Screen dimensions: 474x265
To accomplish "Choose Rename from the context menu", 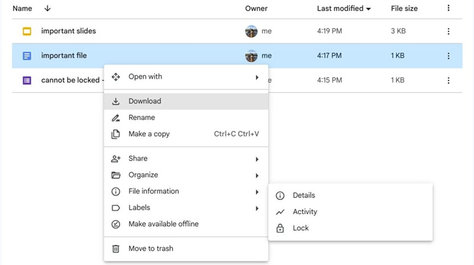I will pos(186,117).
